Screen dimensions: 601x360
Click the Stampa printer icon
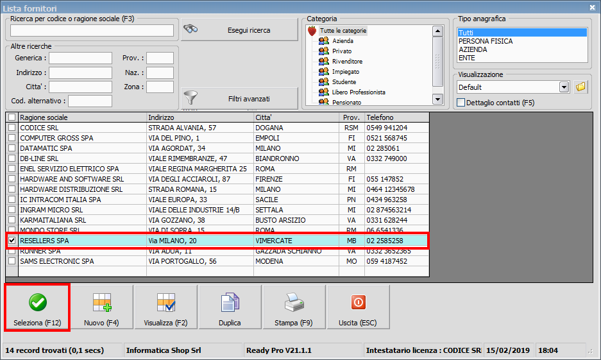[294, 302]
